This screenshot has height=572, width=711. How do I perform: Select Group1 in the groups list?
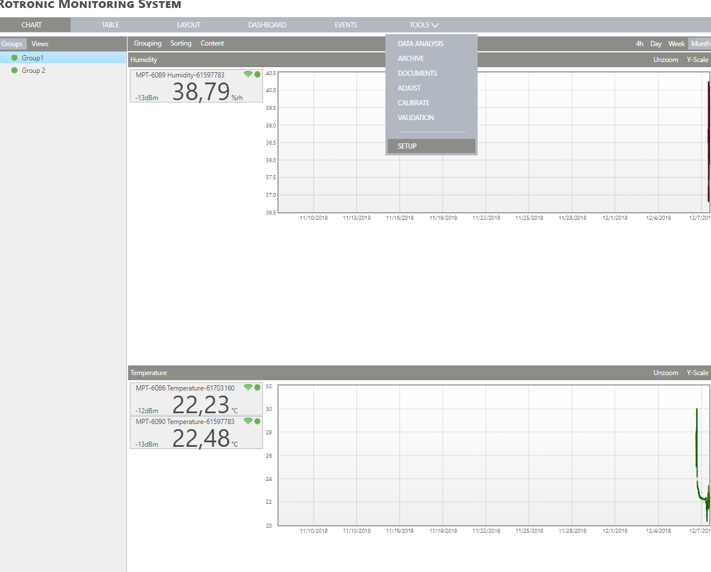(63, 58)
